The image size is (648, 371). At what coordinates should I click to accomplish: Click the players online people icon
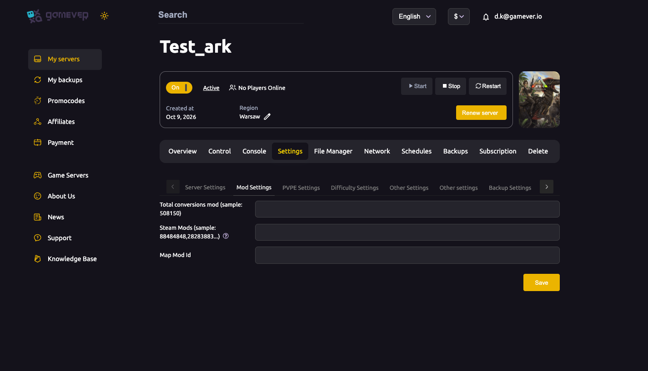point(232,88)
